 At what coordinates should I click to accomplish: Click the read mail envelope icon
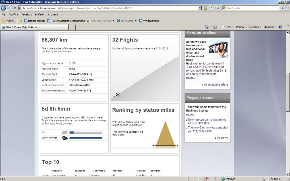[x=223, y=27]
